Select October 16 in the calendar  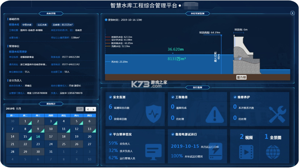[38, 136]
